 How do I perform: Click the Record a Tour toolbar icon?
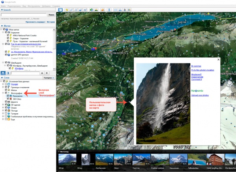pos(85,10)
